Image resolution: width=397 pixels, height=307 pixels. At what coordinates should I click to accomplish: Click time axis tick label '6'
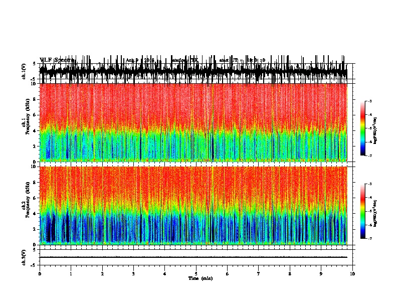[228, 274]
